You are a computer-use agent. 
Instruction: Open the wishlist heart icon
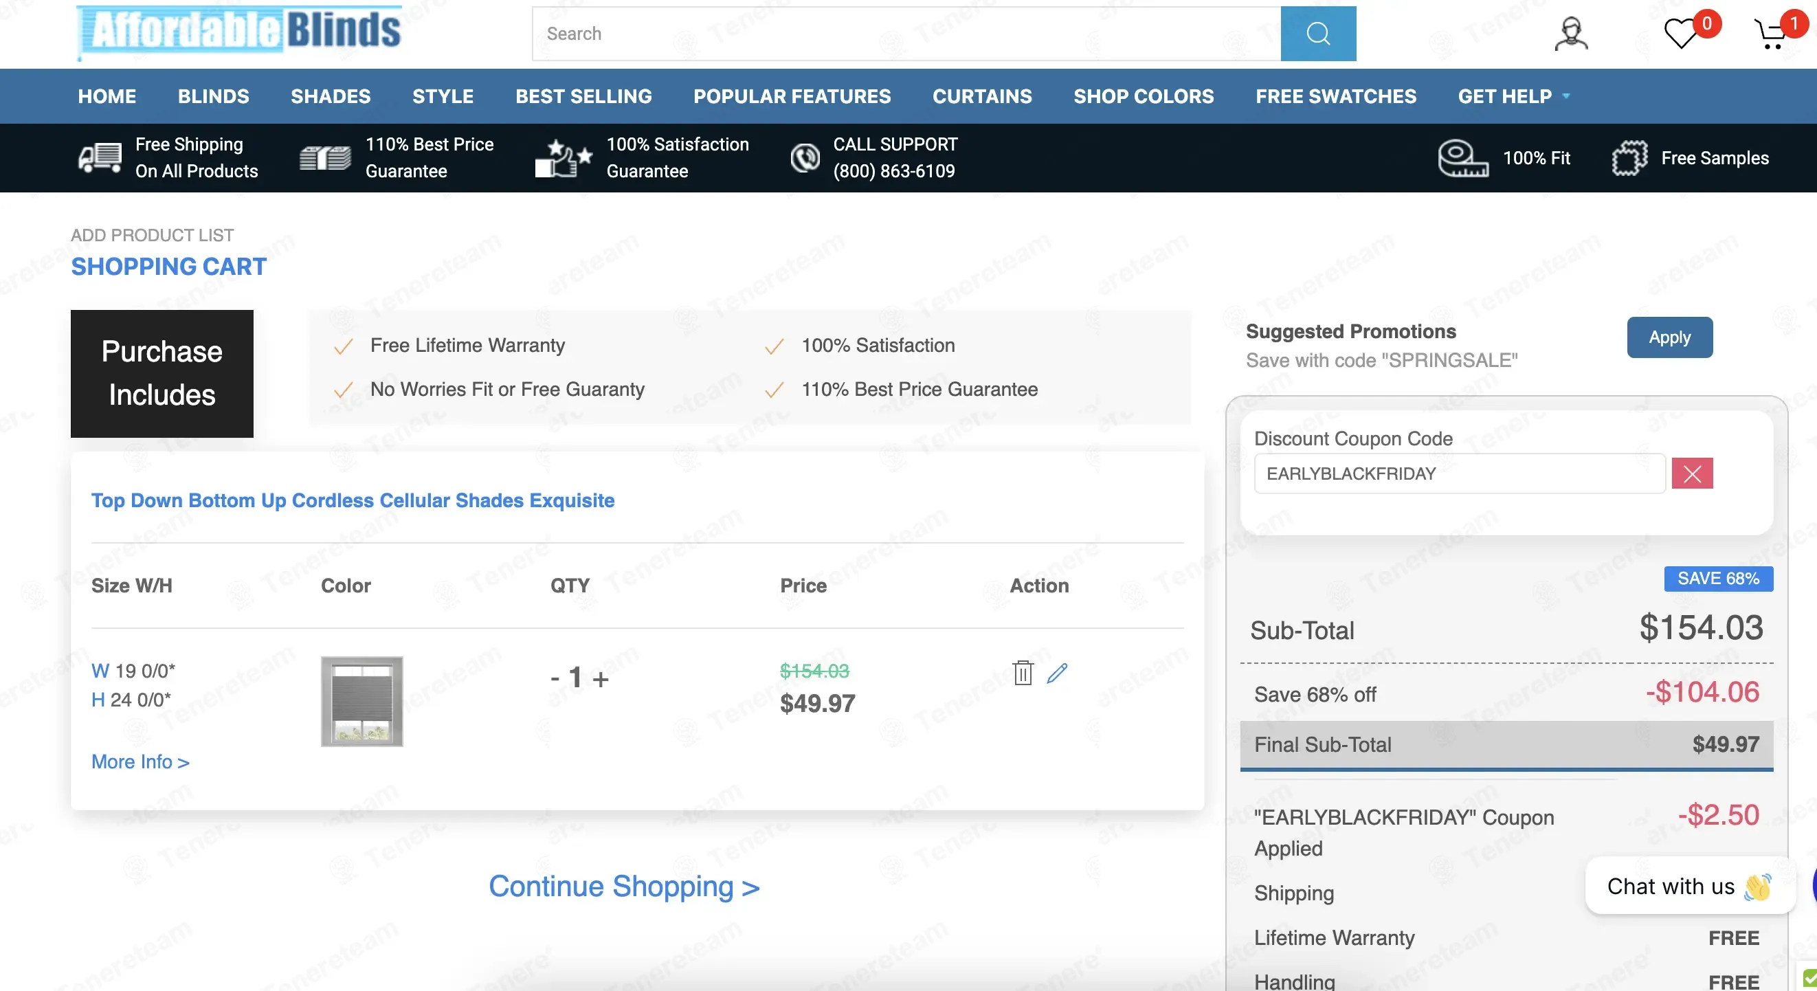[x=1682, y=33]
